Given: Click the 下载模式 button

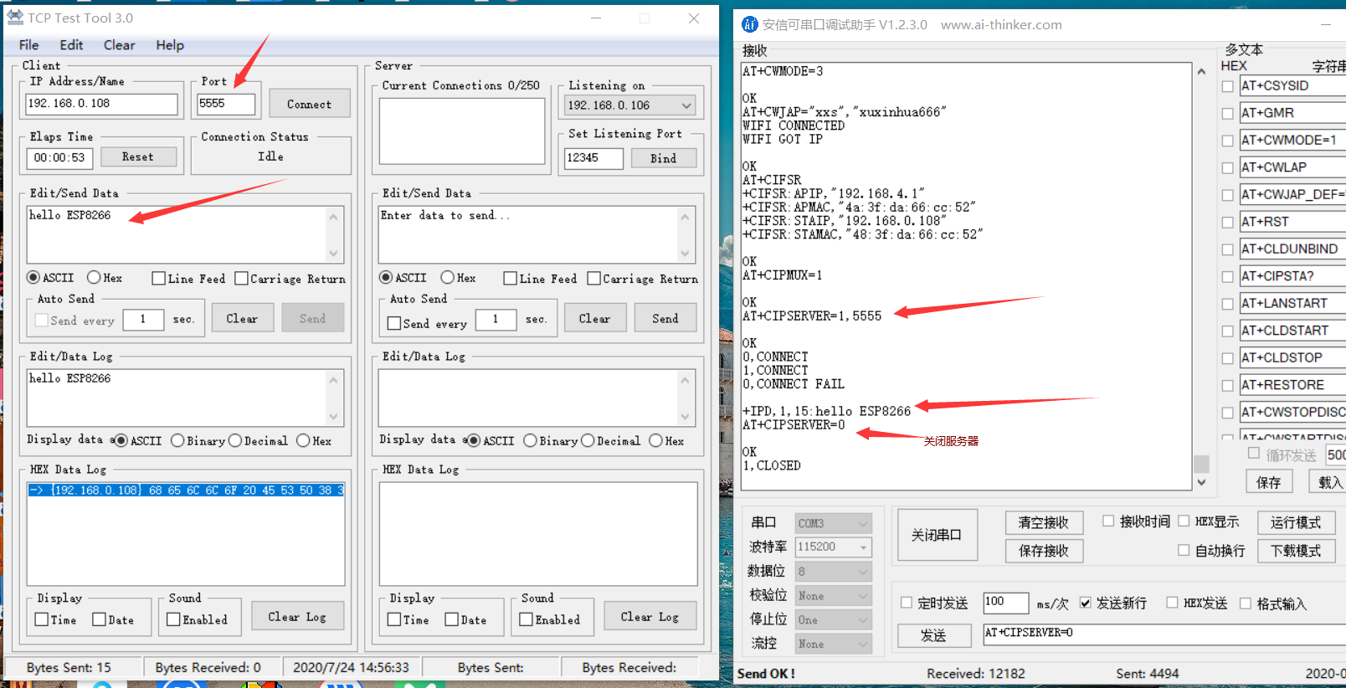Looking at the screenshot, I should 1296,551.
